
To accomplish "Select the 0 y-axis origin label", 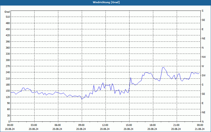I will tap(9, 122).
